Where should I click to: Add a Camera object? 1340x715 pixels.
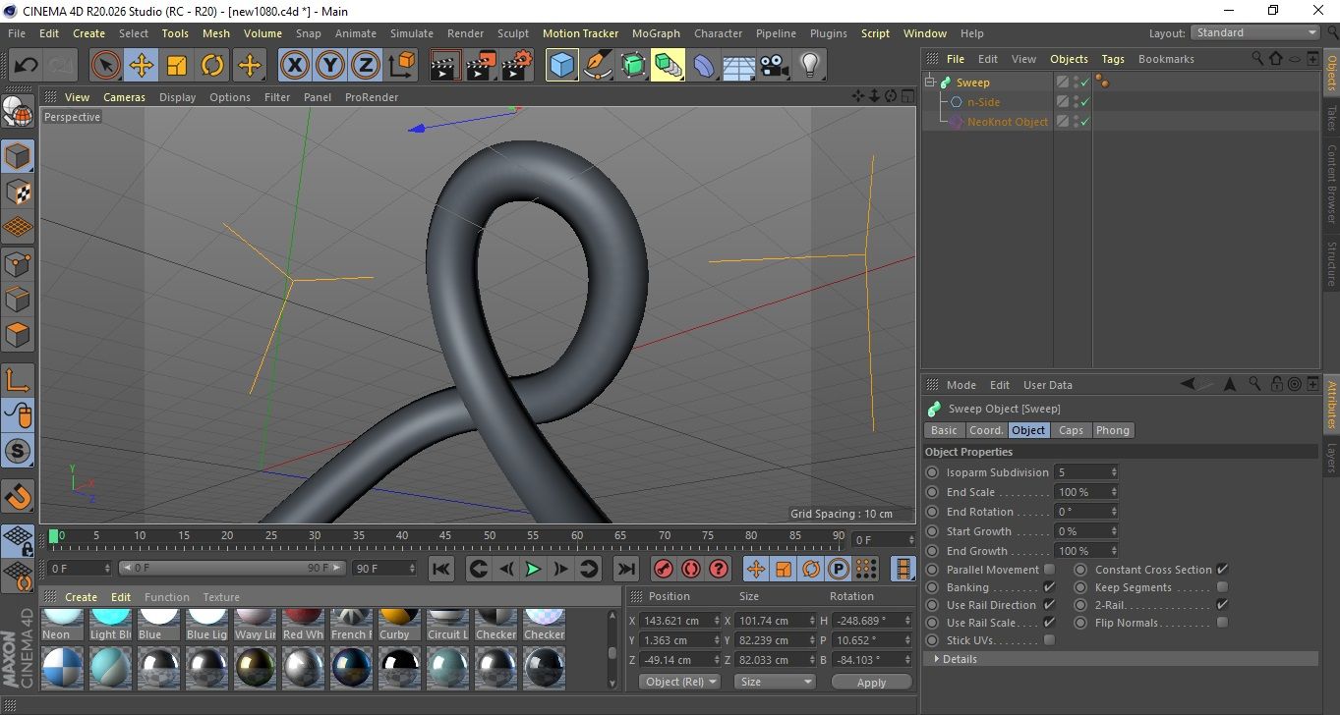click(x=775, y=66)
